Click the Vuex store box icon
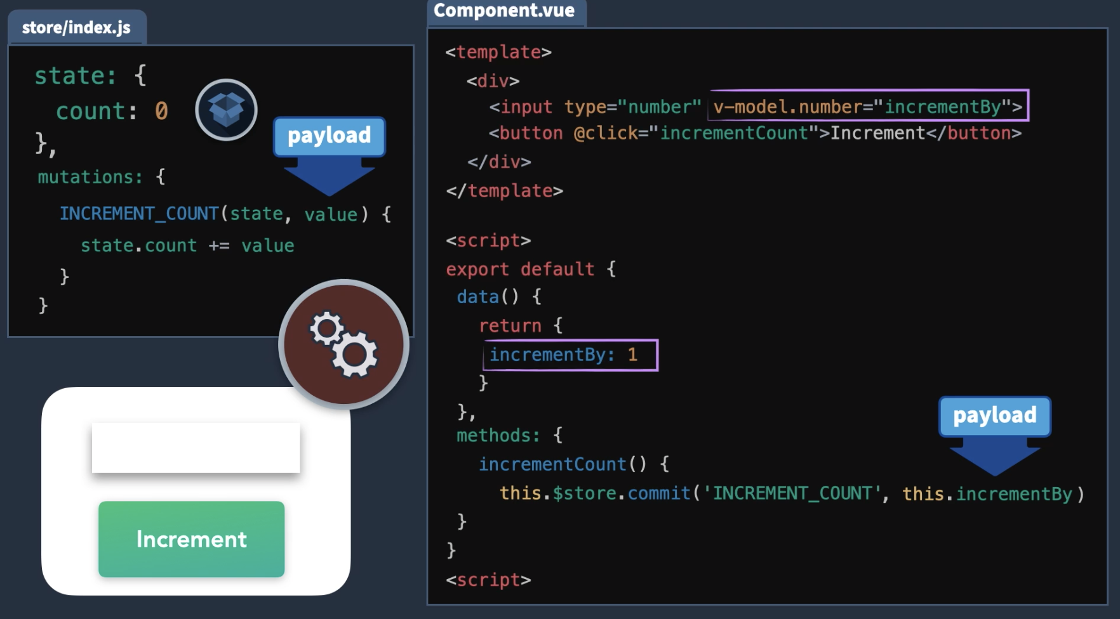The image size is (1120, 619). [x=226, y=110]
